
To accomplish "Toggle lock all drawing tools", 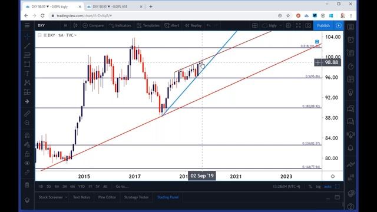I will click(x=27, y=154).
